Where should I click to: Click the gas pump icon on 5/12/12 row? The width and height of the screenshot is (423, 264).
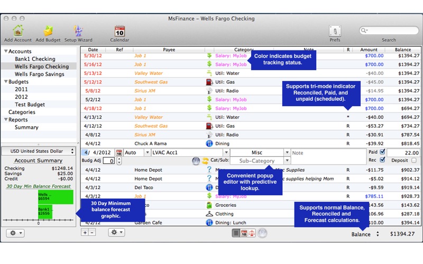click(x=209, y=82)
